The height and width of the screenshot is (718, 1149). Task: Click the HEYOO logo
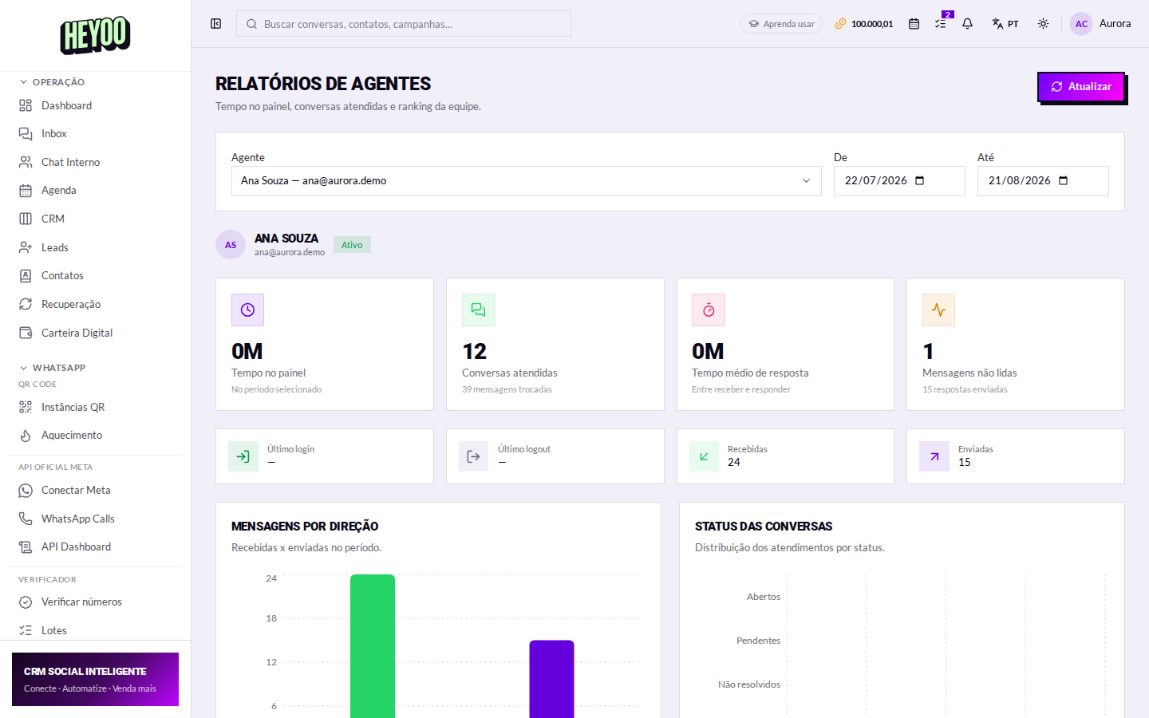pyautogui.click(x=95, y=35)
